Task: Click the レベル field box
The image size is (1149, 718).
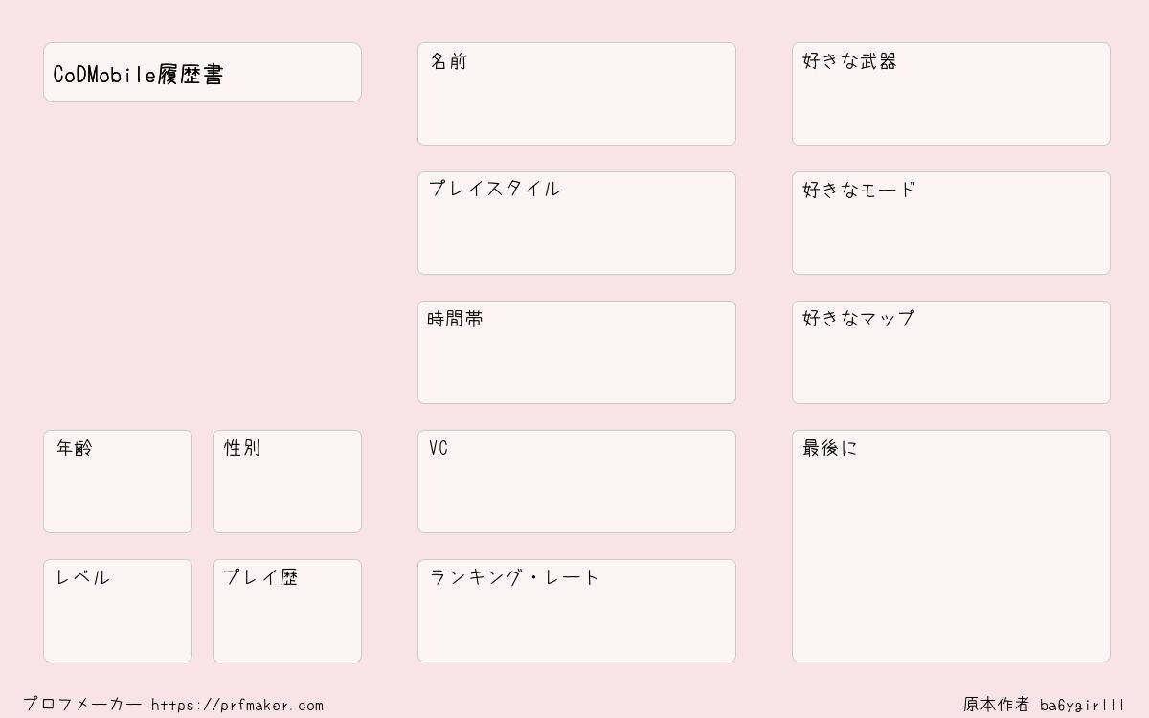Action: pos(118,611)
